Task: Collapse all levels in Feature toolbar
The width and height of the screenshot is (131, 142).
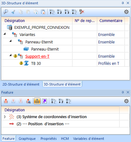Action: tap(54, 101)
